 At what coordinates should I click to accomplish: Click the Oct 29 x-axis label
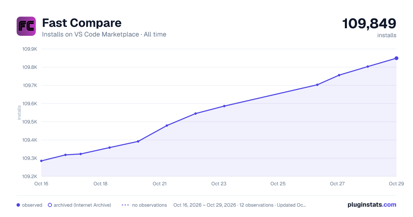(396, 184)
